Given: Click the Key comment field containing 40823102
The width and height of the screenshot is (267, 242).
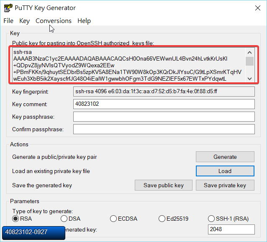Looking at the screenshot, I should point(164,104).
